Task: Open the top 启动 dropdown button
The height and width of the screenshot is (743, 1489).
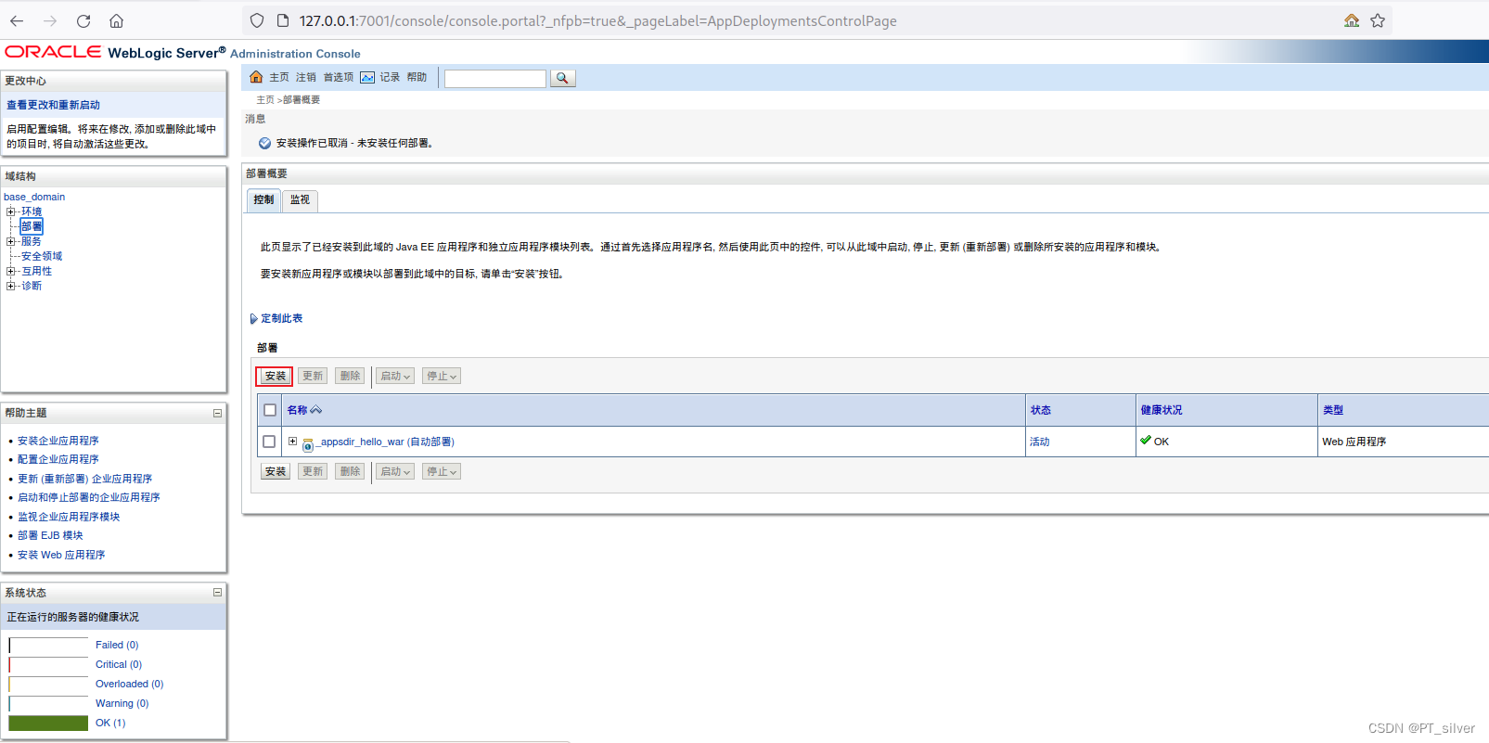Action: pos(395,376)
